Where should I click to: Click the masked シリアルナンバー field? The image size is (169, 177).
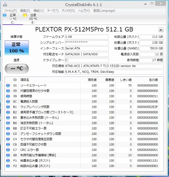point(87,43)
